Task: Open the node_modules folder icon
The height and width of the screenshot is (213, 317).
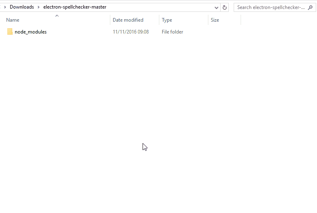Action: [x=10, y=31]
